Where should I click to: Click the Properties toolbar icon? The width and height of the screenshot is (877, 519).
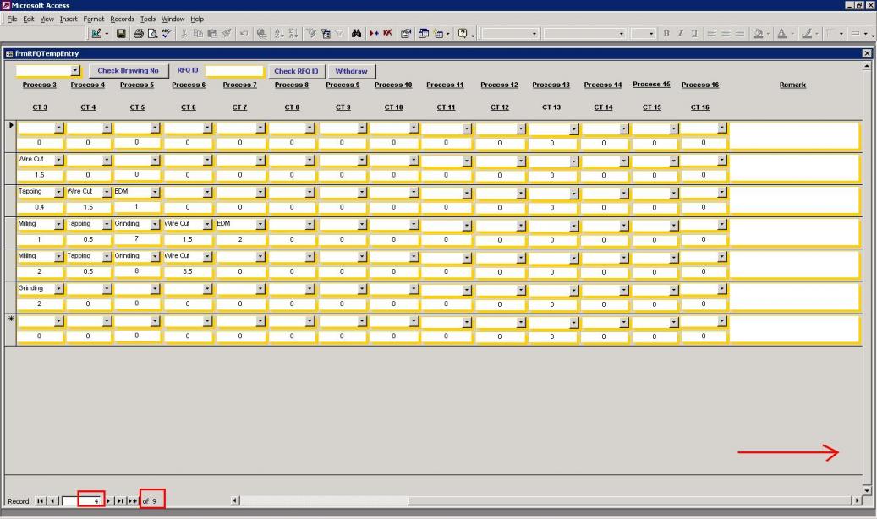(405, 34)
